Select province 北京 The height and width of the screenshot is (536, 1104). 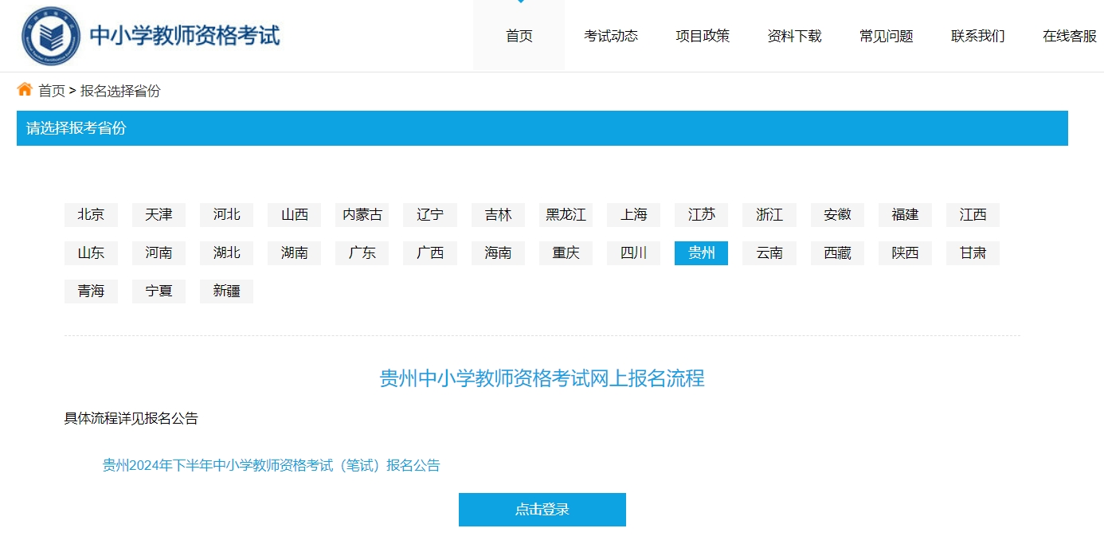click(91, 215)
